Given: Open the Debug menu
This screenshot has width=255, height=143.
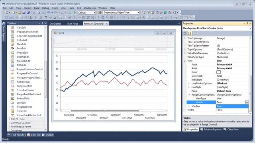Looking at the screenshot, I should click(x=45, y=8).
